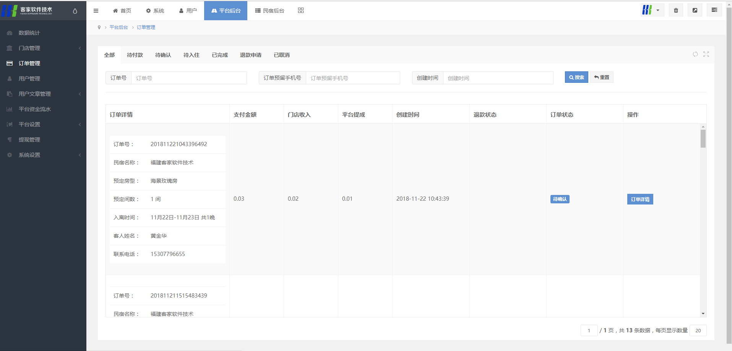This screenshot has height=351, width=732.
Task: Click the trash clear-cache icon
Action: click(675, 10)
